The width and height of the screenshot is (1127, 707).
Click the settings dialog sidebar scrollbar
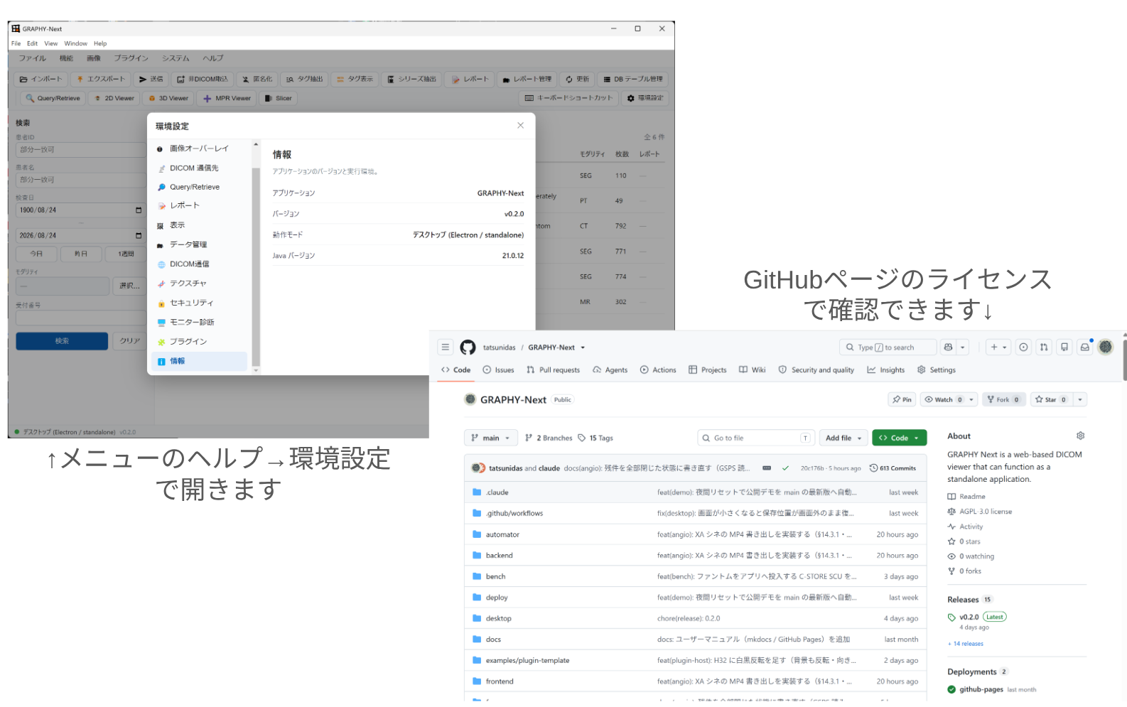click(x=256, y=266)
